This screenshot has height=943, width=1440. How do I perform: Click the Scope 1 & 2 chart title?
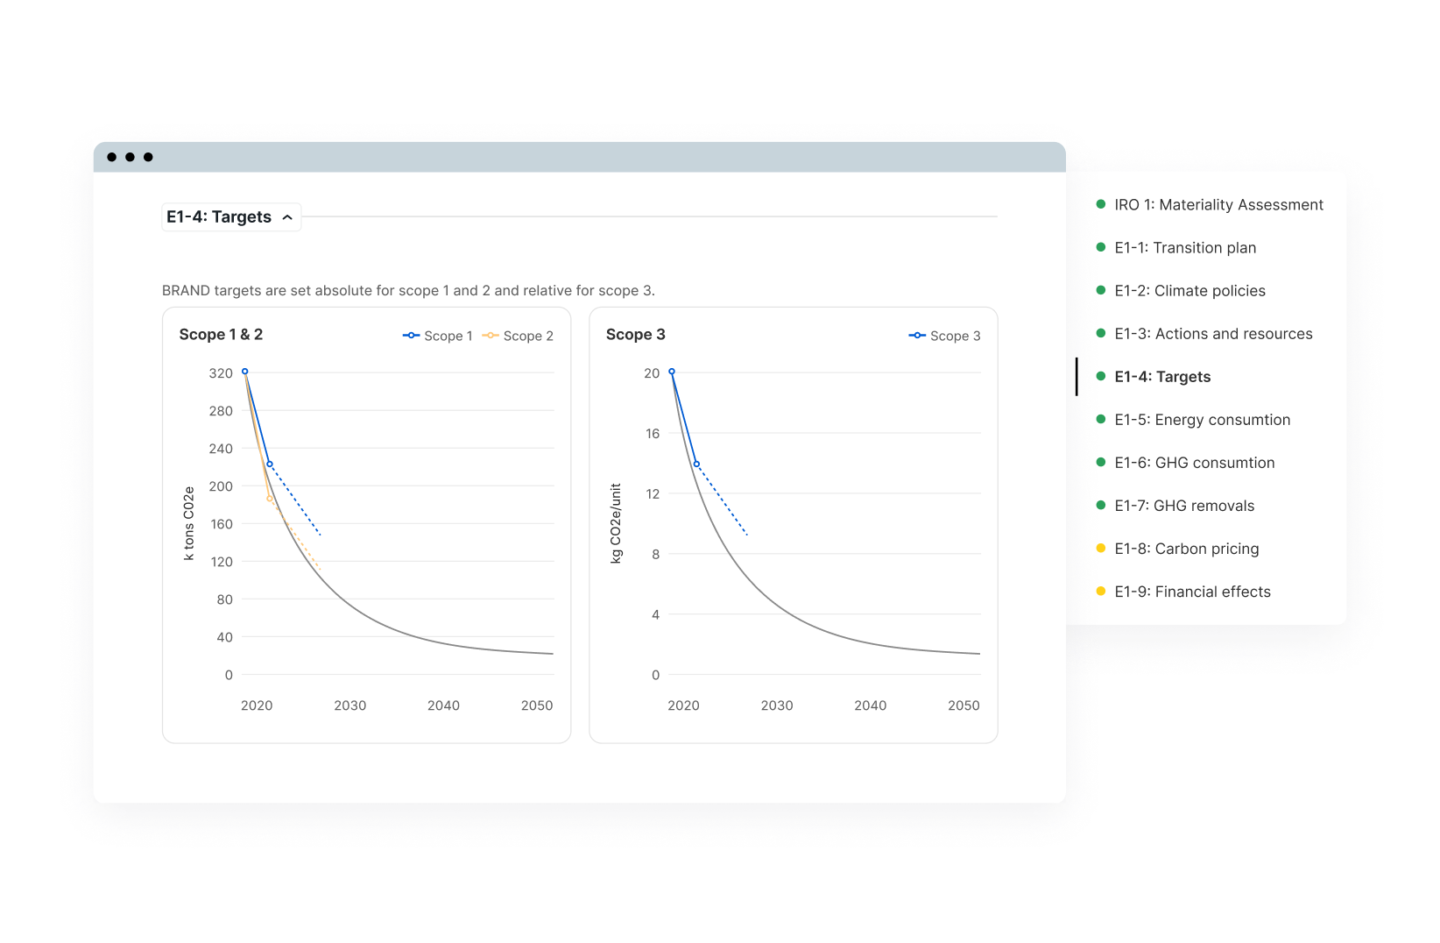[x=222, y=334]
